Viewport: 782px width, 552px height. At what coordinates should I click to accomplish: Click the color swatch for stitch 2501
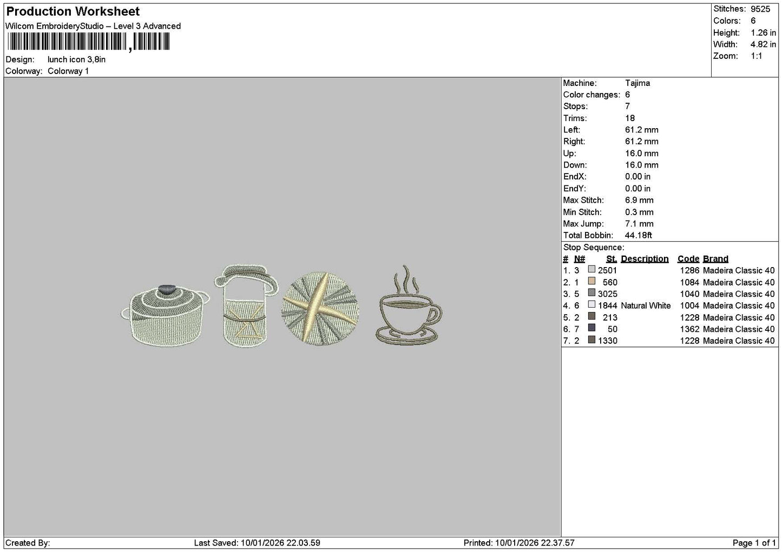(592, 270)
